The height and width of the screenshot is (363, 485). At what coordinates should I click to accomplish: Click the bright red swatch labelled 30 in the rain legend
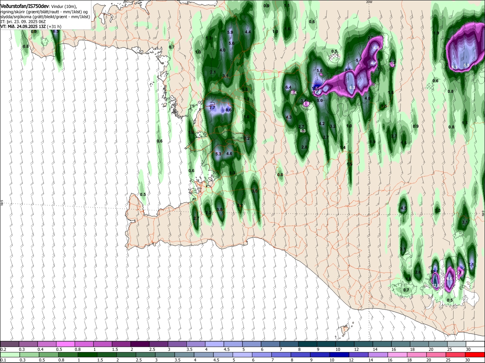(475, 354)
